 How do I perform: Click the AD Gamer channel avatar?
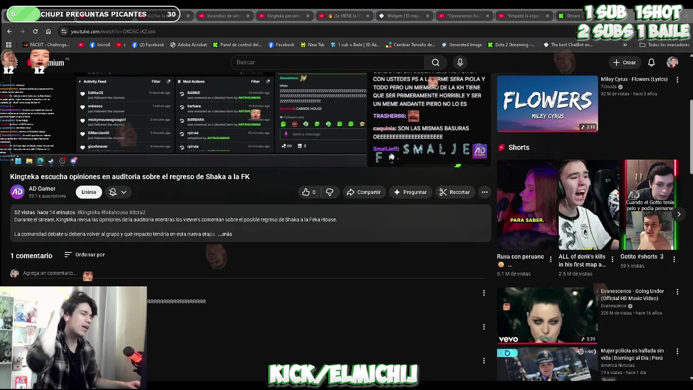point(17,192)
